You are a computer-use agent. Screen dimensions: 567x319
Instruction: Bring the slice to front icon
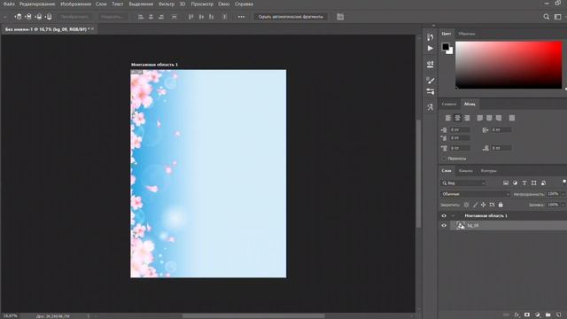(x=18, y=17)
